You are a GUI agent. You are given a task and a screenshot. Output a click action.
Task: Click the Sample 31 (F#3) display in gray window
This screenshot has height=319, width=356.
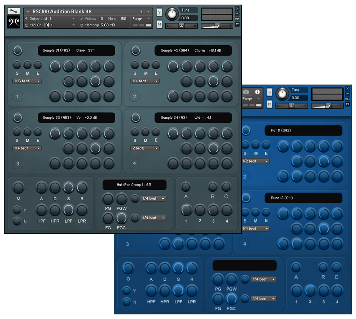(x=76, y=50)
